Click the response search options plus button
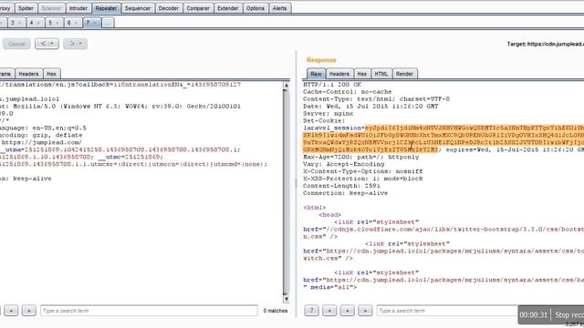The height and width of the screenshot is (328, 584). tap(348, 311)
